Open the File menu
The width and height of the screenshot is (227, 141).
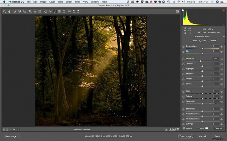[x=29, y=2]
